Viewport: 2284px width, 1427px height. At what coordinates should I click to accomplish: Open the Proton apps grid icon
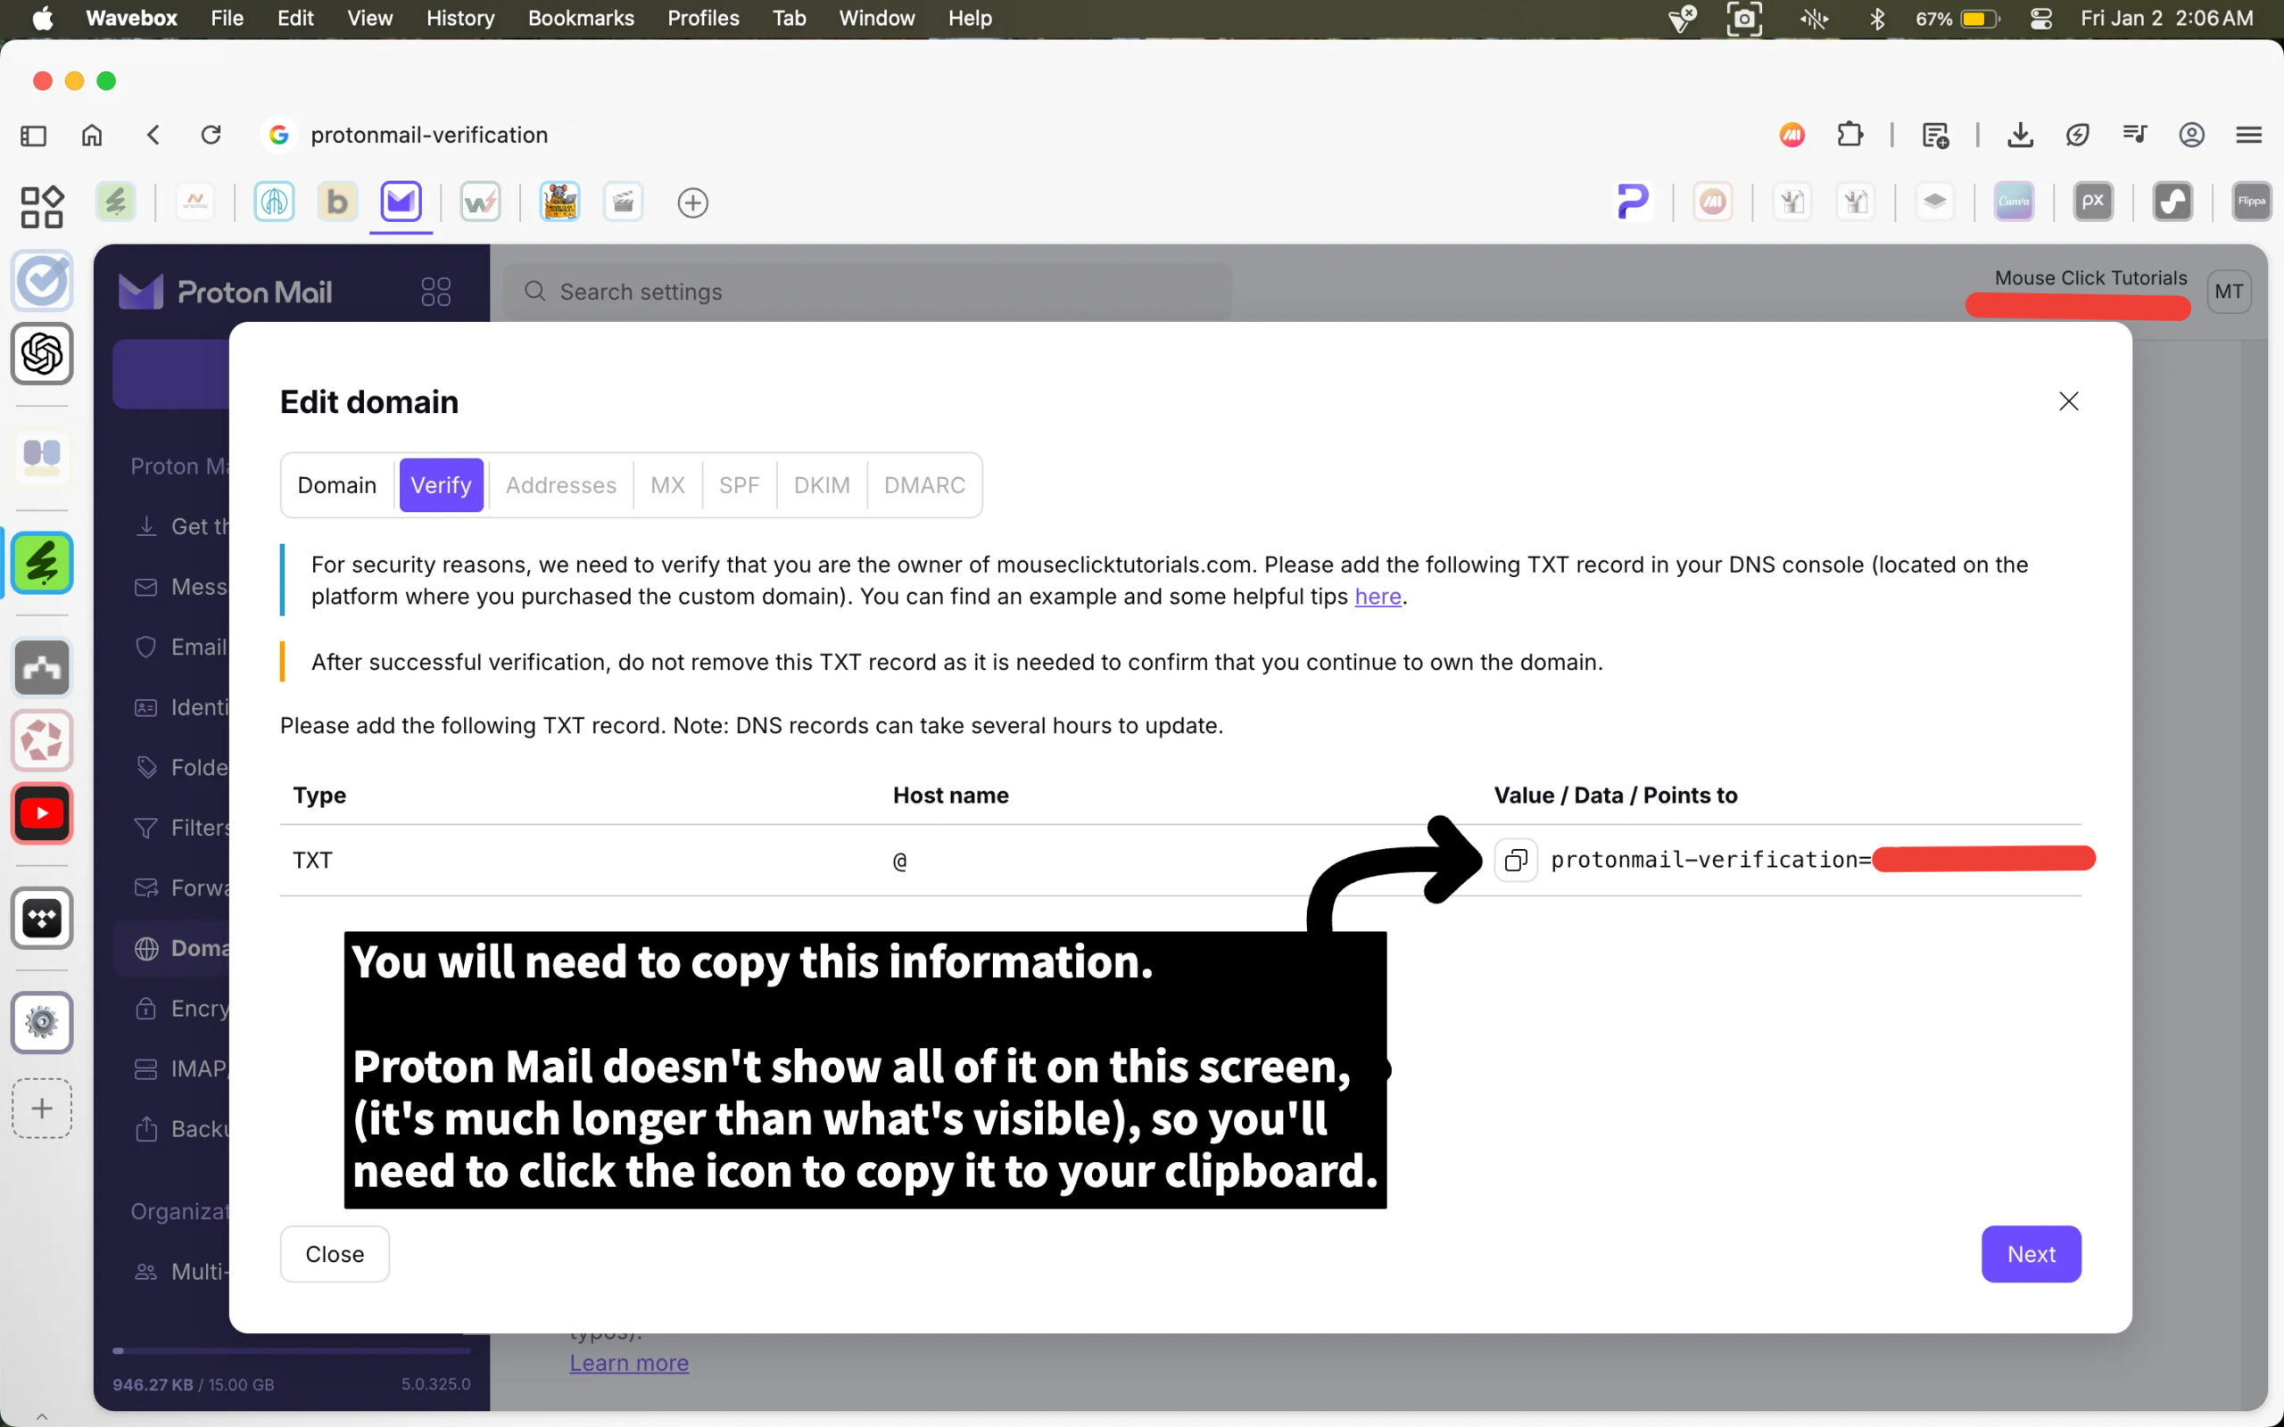click(x=435, y=292)
